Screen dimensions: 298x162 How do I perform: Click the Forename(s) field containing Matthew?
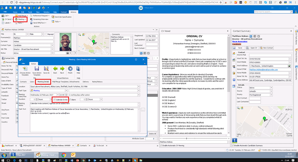point(33,38)
